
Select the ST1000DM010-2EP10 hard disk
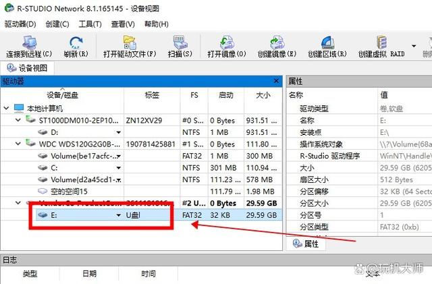pyautogui.click(x=79, y=120)
